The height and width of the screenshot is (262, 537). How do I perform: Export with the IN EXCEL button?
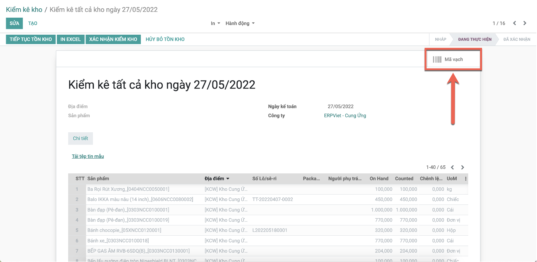[70, 39]
